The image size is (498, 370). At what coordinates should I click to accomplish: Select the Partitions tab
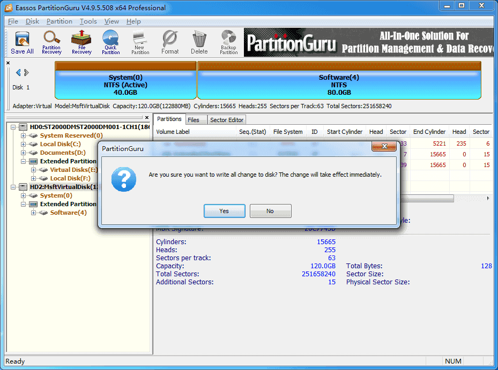pos(169,119)
